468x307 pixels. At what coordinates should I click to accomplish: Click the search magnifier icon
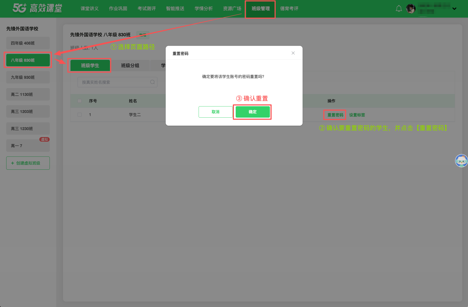[x=152, y=82]
